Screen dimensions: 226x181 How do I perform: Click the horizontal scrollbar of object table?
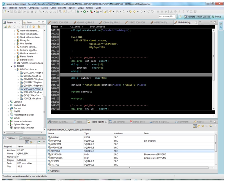coord(129,168)
